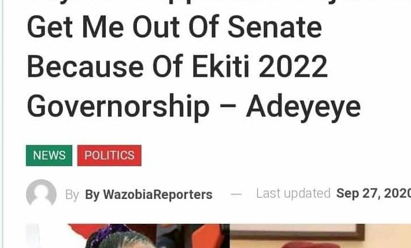Screen dimensions: 411x248
Task: Click the word 'Ekiti' in headline
Action: pyautogui.click(x=221, y=66)
